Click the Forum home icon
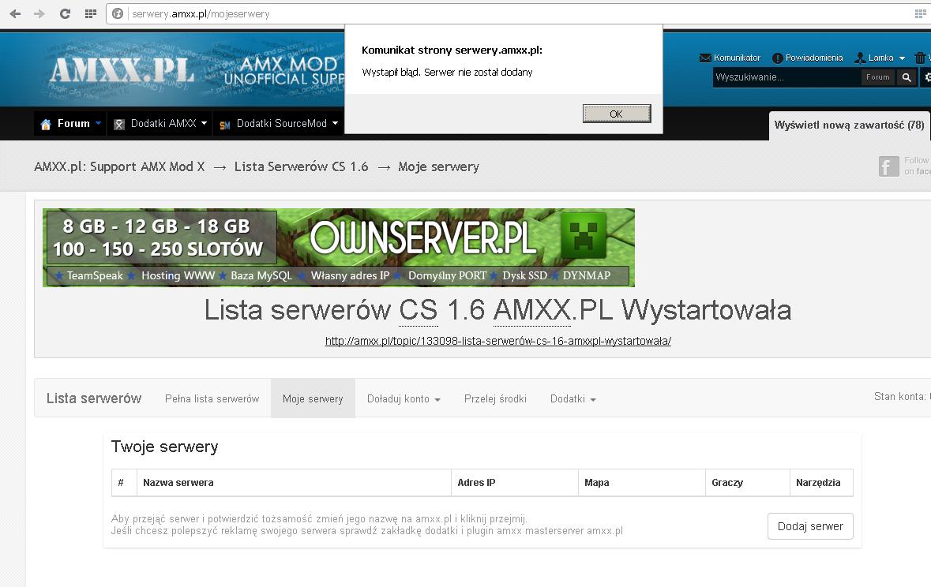The height and width of the screenshot is (587, 931). (46, 124)
